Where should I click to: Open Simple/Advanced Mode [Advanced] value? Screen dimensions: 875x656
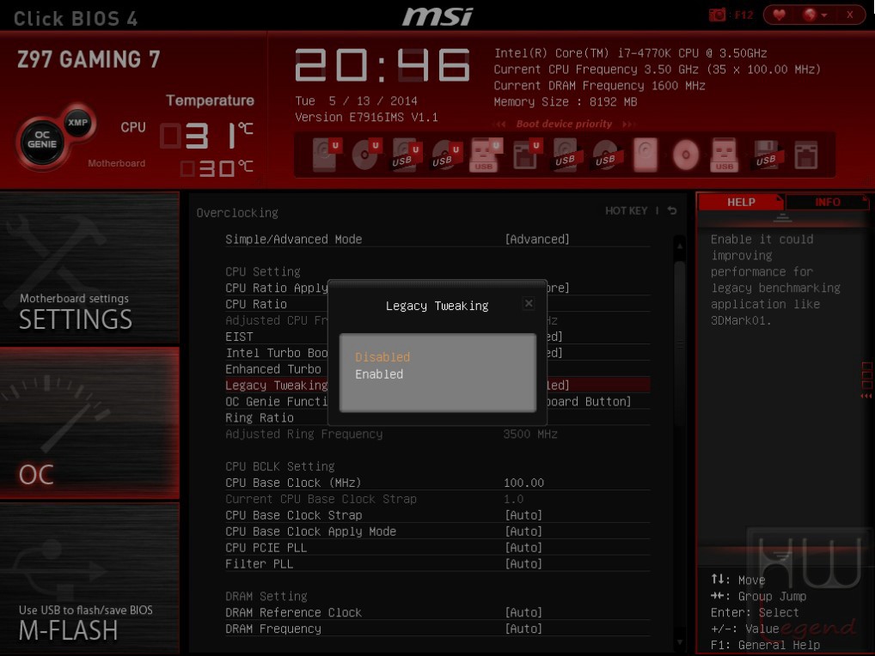click(537, 239)
